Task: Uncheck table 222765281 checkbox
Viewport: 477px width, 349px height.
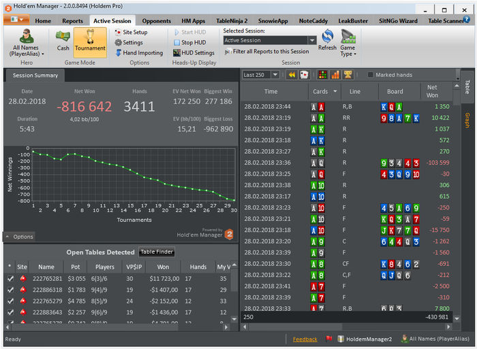Action: 10,278
